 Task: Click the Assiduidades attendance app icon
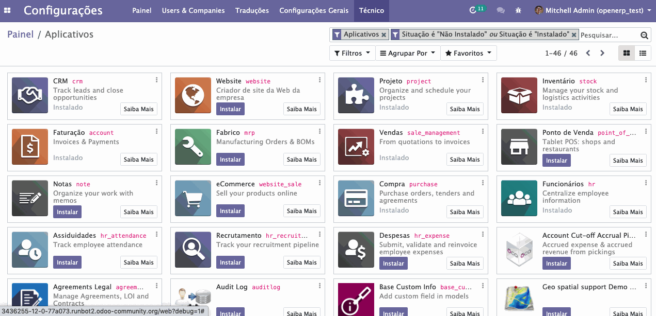[x=30, y=250]
